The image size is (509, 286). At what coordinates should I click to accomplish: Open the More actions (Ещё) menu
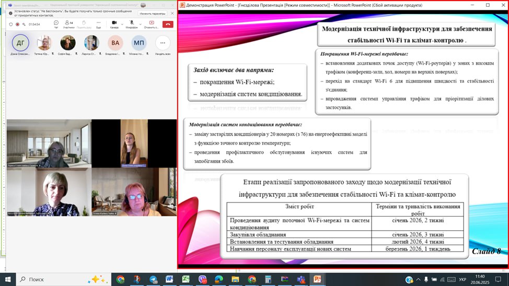[x=98, y=23]
